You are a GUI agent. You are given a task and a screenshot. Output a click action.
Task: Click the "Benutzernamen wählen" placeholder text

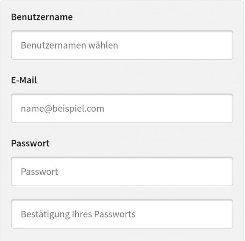69,46
